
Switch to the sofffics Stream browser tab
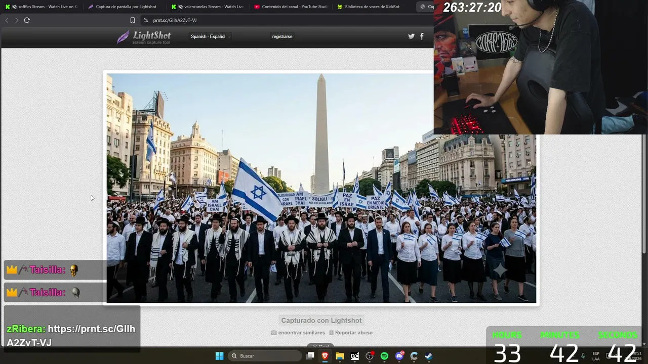click(x=42, y=7)
